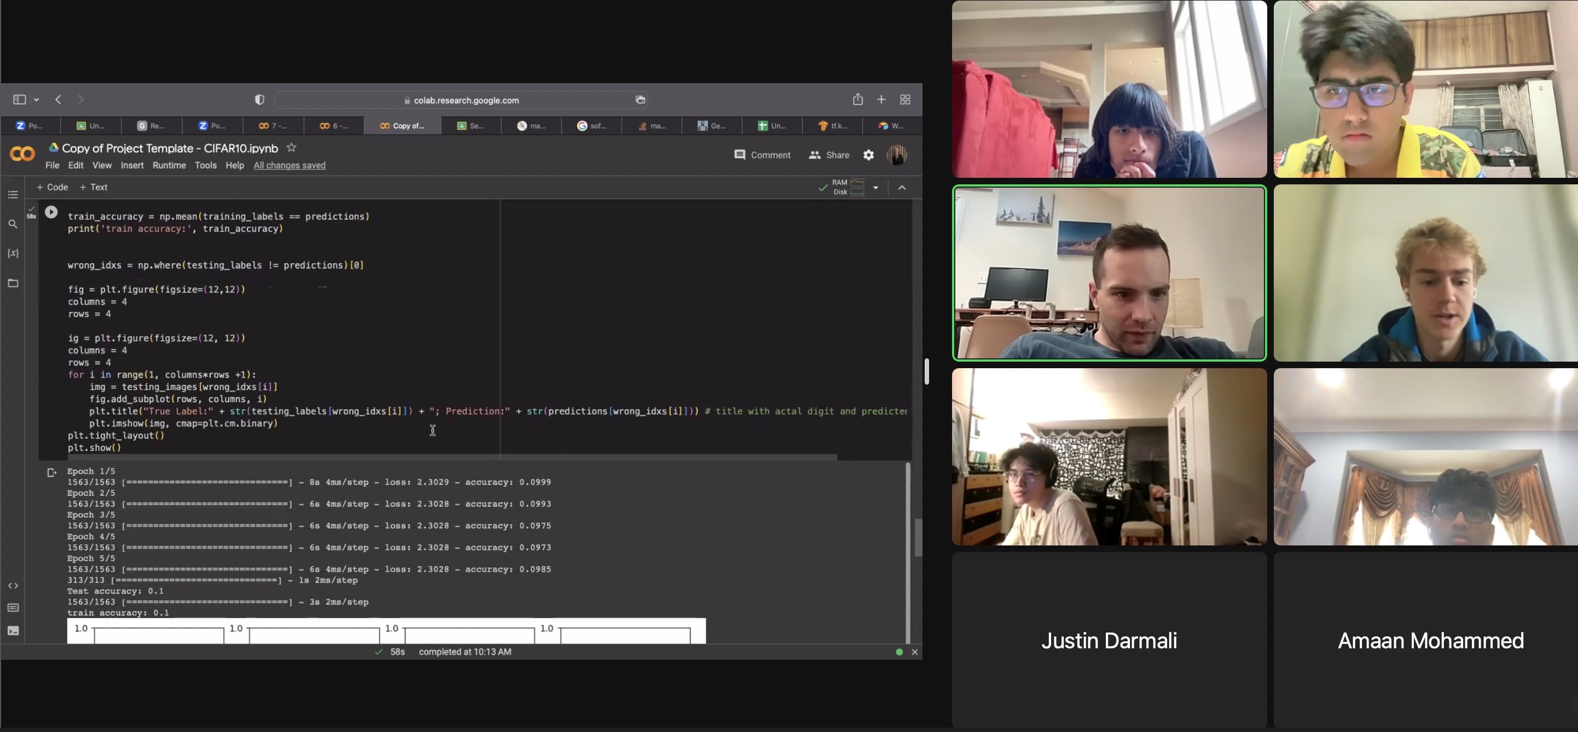Select the Justin Darmali participant tile

tap(1109, 640)
